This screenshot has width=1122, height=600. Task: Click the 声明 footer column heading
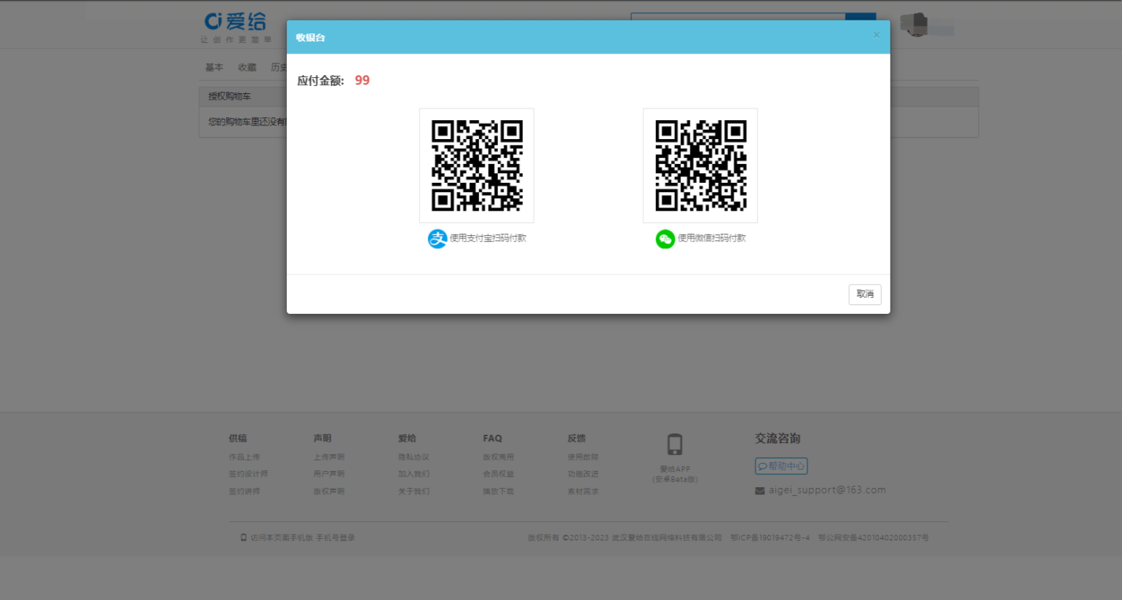tap(323, 438)
